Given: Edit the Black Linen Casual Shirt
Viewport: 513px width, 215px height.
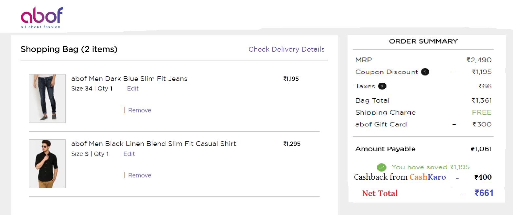Looking at the screenshot, I should click(x=129, y=154).
